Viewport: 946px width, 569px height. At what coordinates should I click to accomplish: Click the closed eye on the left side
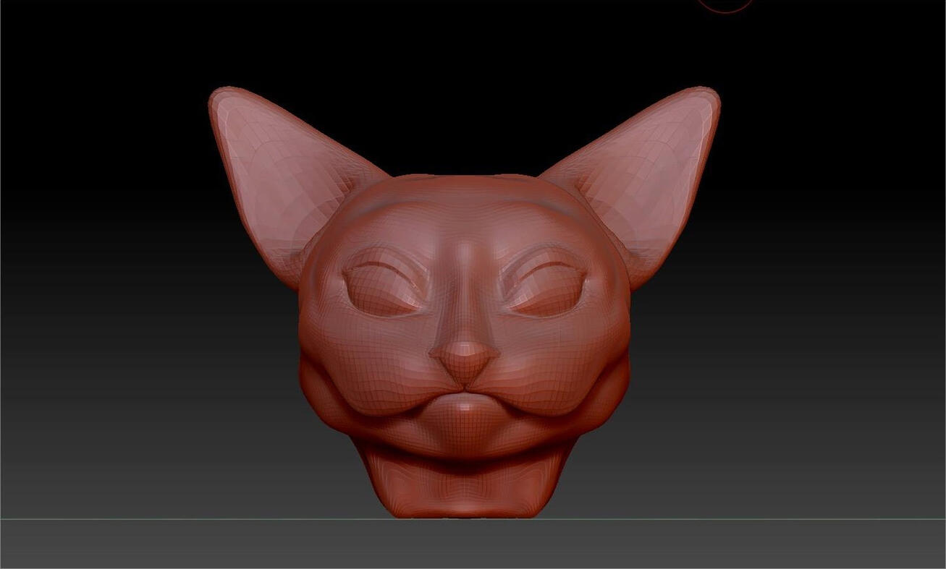click(381, 289)
